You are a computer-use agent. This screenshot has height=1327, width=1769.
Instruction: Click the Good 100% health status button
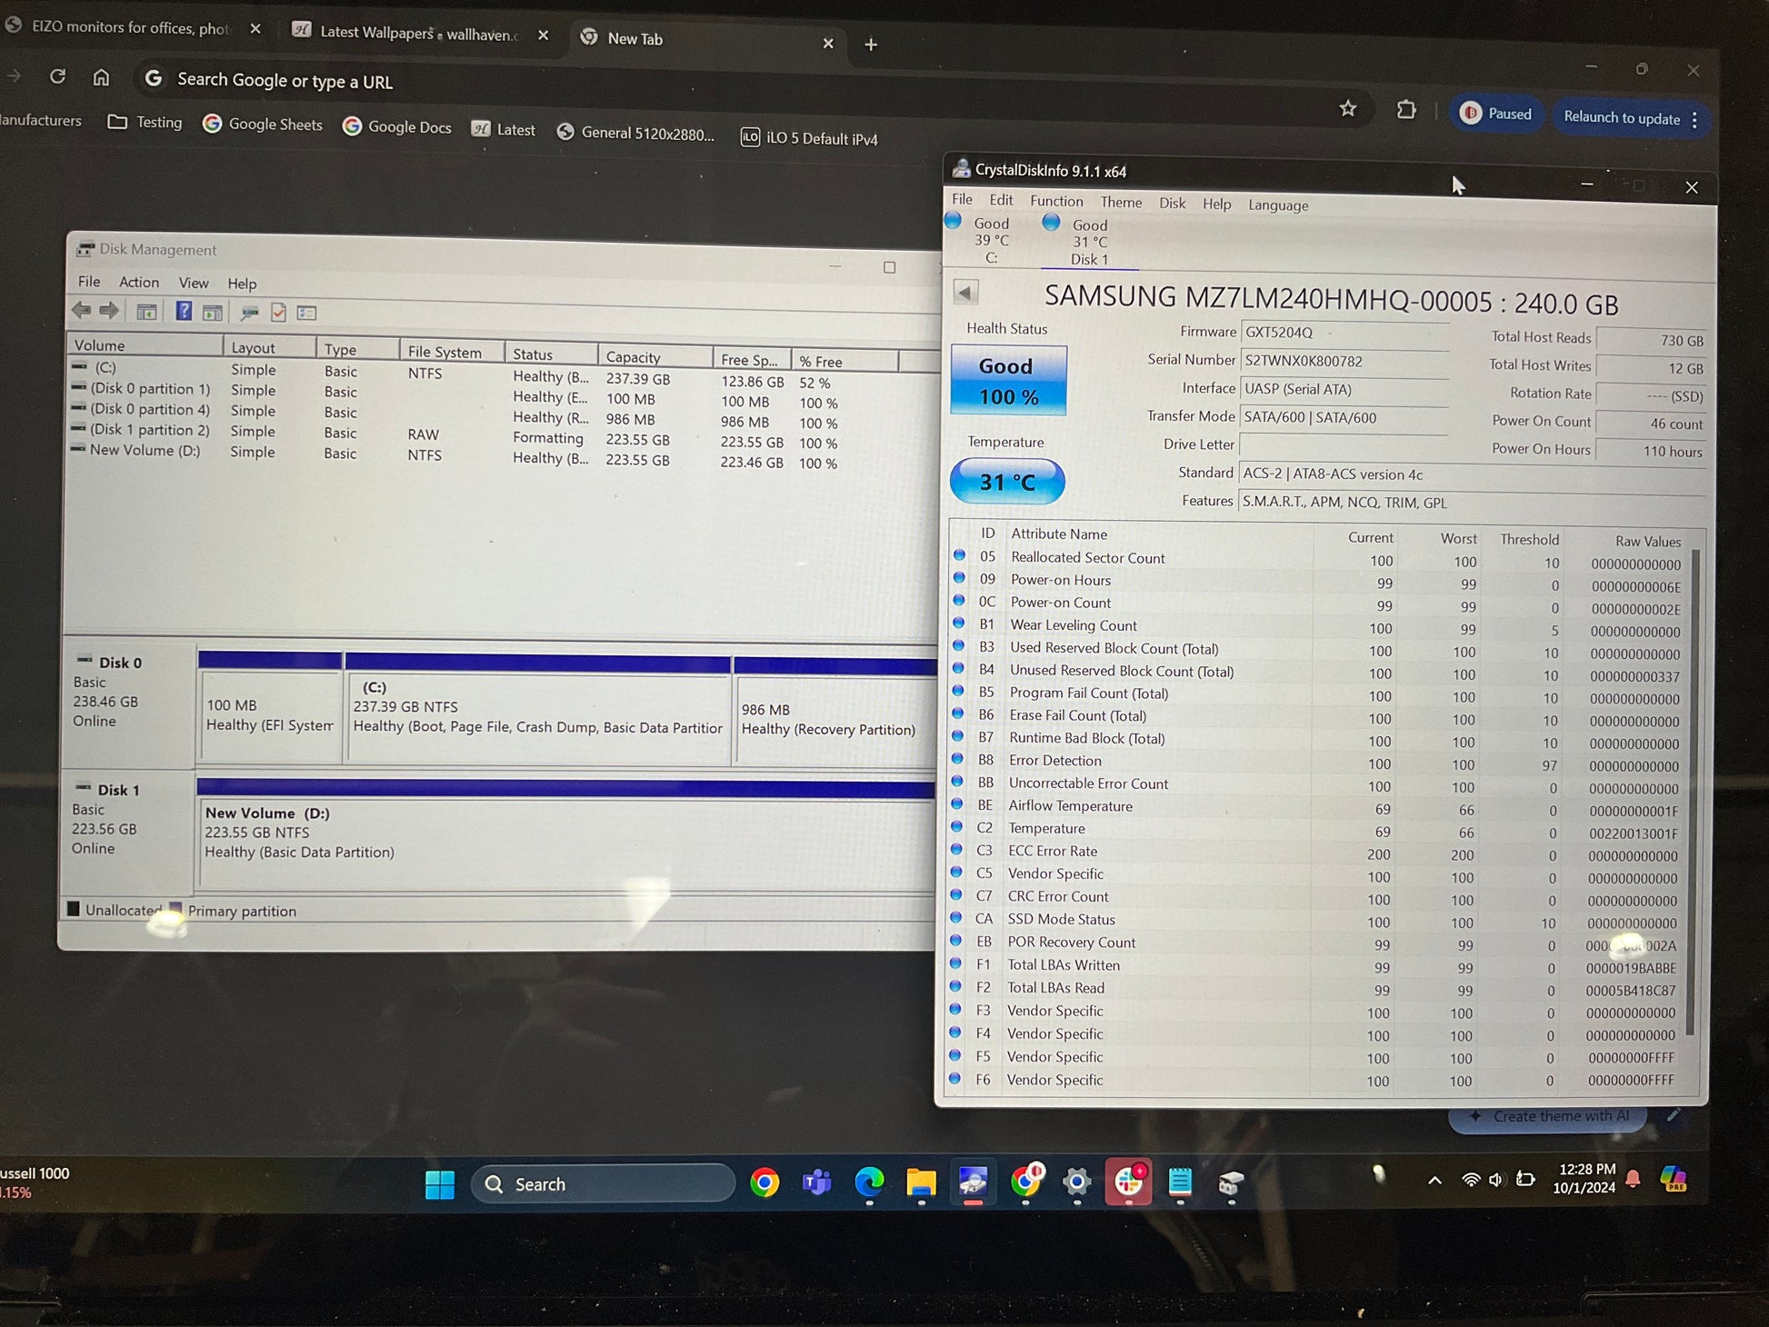pyautogui.click(x=1007, y=381)
